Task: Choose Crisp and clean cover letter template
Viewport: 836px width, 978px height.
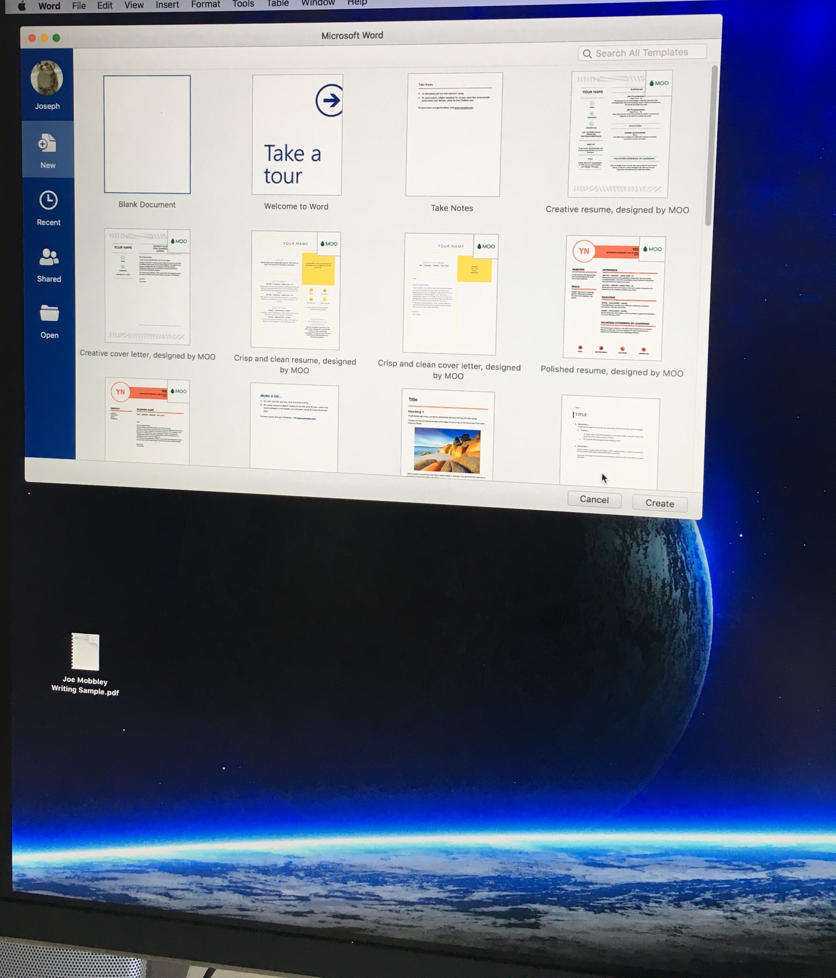Action: point(450,293)
